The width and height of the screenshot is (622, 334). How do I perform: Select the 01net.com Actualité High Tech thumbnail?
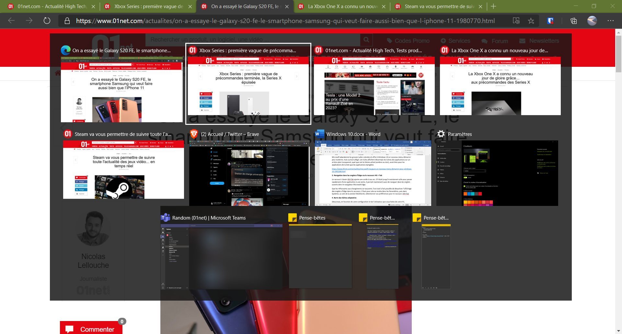[x=374, y=86]
